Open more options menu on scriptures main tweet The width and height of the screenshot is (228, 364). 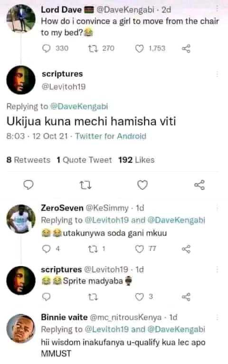217,74
